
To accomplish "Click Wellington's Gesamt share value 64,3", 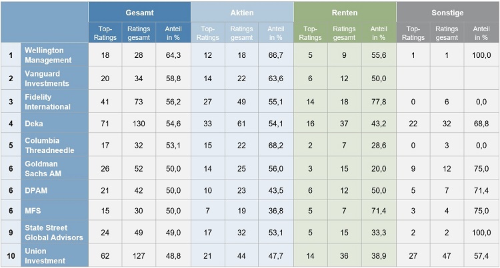I will 173,55.
